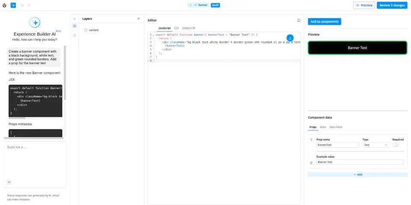Click the Prop name input field
This screenshot has width=411, height=205.
point(338,145)
